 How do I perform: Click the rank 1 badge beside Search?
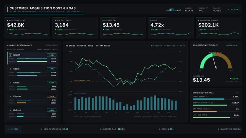[x=10, y=55]
